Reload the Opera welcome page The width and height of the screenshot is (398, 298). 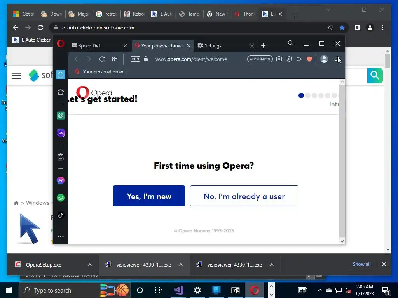(102, 59)
